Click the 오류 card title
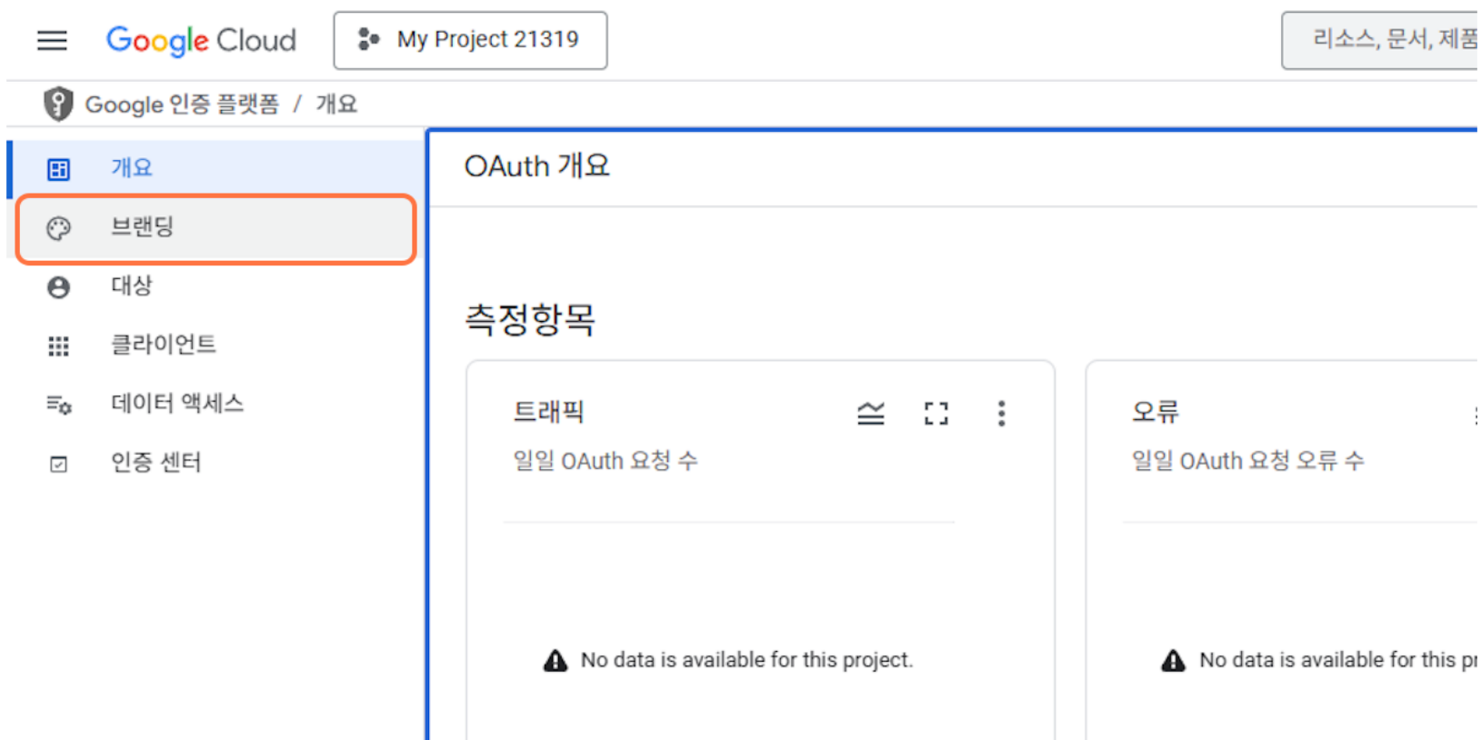This screenshot has height=740, width=1481. point(1156,412)
